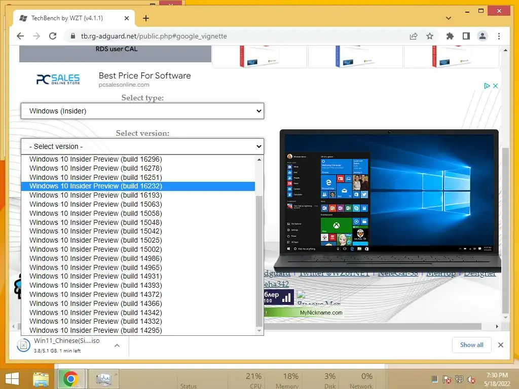The height and width of the screenshot is (389, 519).
Task: Open the Best Price For Software ad link
Action: click(144, 76)
